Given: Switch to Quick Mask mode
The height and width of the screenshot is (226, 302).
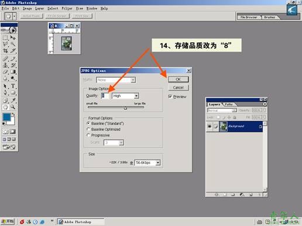Looking at the screenshot, I should (13, 131).
